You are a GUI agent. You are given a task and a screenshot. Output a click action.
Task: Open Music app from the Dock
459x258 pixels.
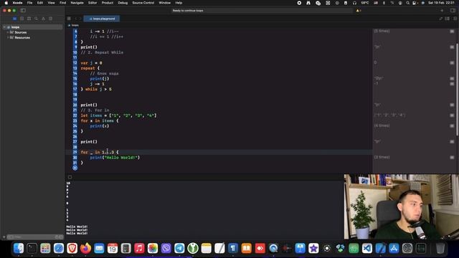click(x=139, y=249)
